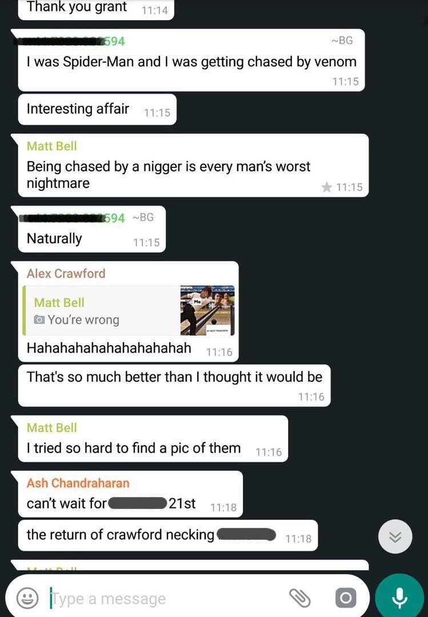Select "the return of crawford necking" message

pos(168,535)
